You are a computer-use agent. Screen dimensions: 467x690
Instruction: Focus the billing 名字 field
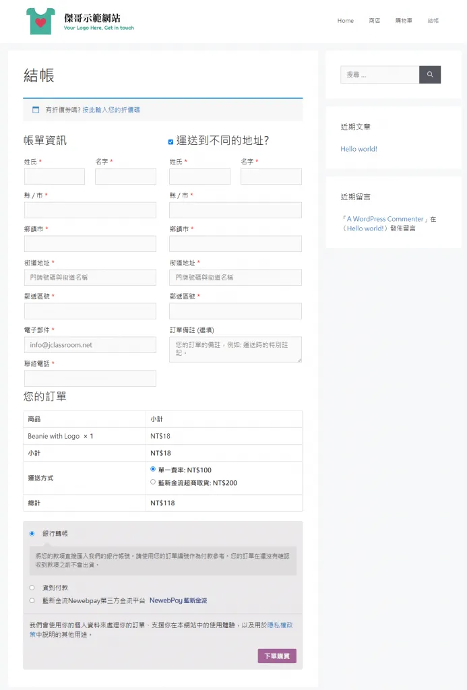click(125, 177)
